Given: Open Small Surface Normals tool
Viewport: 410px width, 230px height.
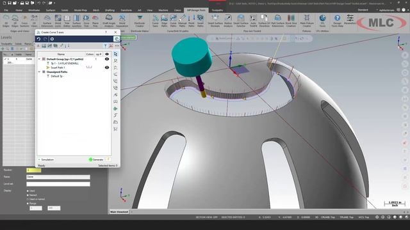Looking at the screenshot, I should point(215,21).
